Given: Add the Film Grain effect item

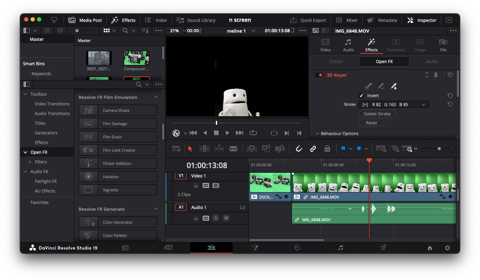Looking at the screenshot, I should [117, 137].
